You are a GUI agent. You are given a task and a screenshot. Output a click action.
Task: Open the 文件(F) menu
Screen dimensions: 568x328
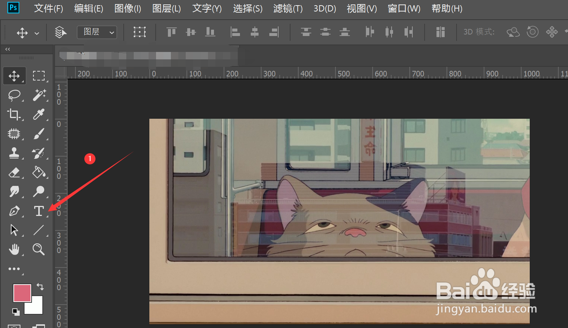pos(49,8)
